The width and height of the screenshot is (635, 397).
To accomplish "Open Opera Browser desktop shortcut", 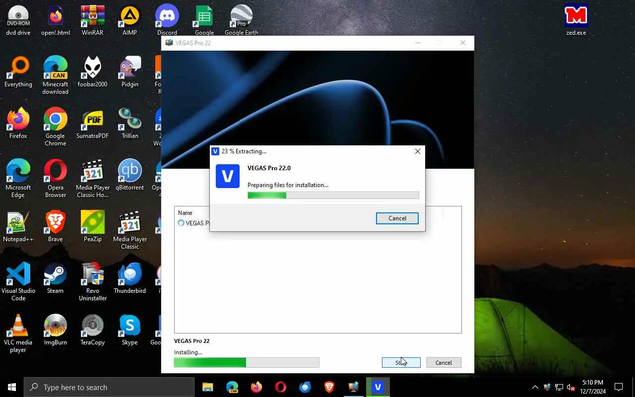I will 56,179.
